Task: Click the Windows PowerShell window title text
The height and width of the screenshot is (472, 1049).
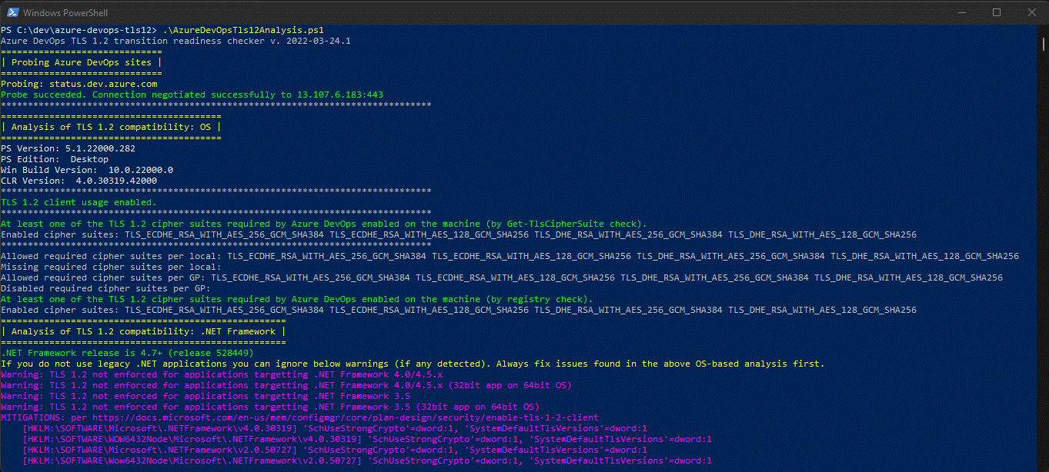Action: click(x=65, y=13)
